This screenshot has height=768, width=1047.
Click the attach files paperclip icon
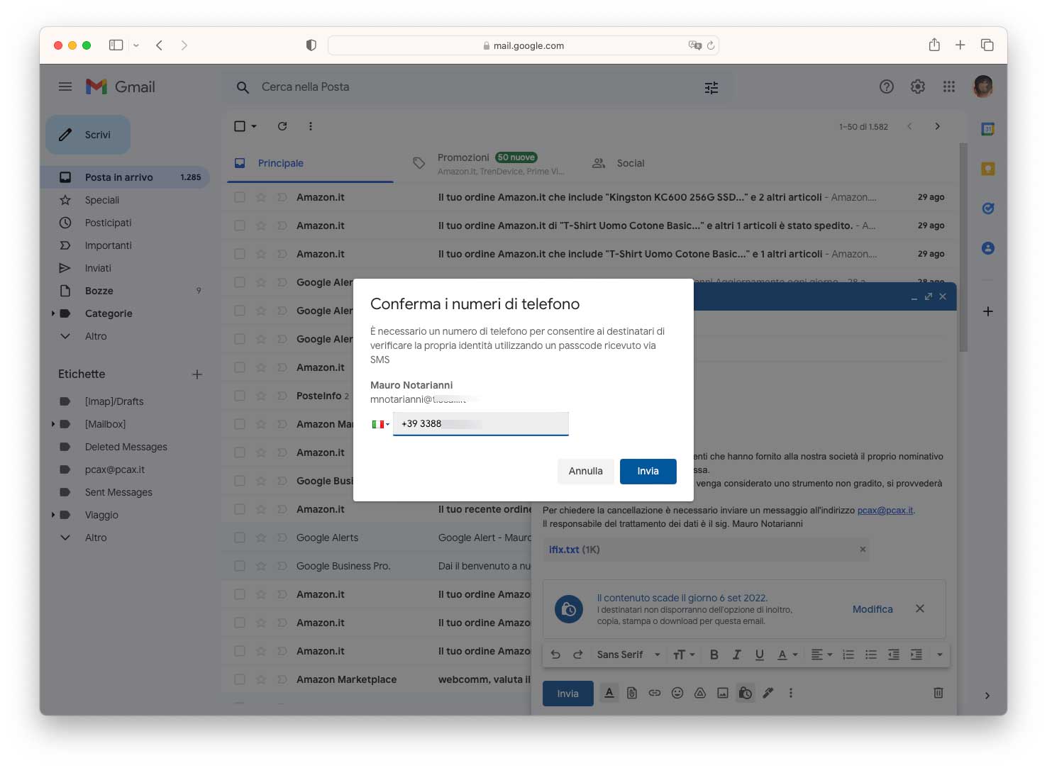631,693
